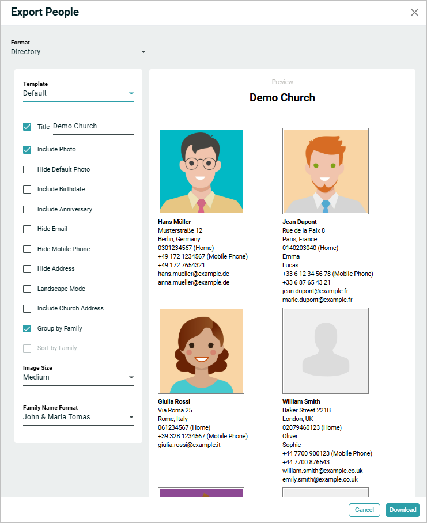The width and height of the screenshot is (427, 523).
Task: Click address Via Roma 25
Action: 175,410
